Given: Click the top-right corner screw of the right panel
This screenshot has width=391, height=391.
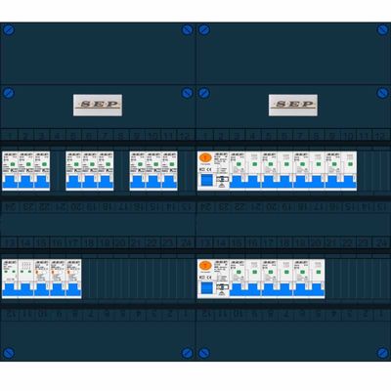Looking at the screenshot, I should point(382,30).
